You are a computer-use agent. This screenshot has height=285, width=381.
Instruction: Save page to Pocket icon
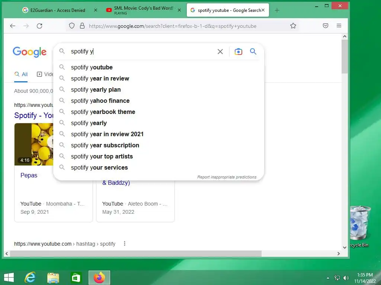point(325,26)
